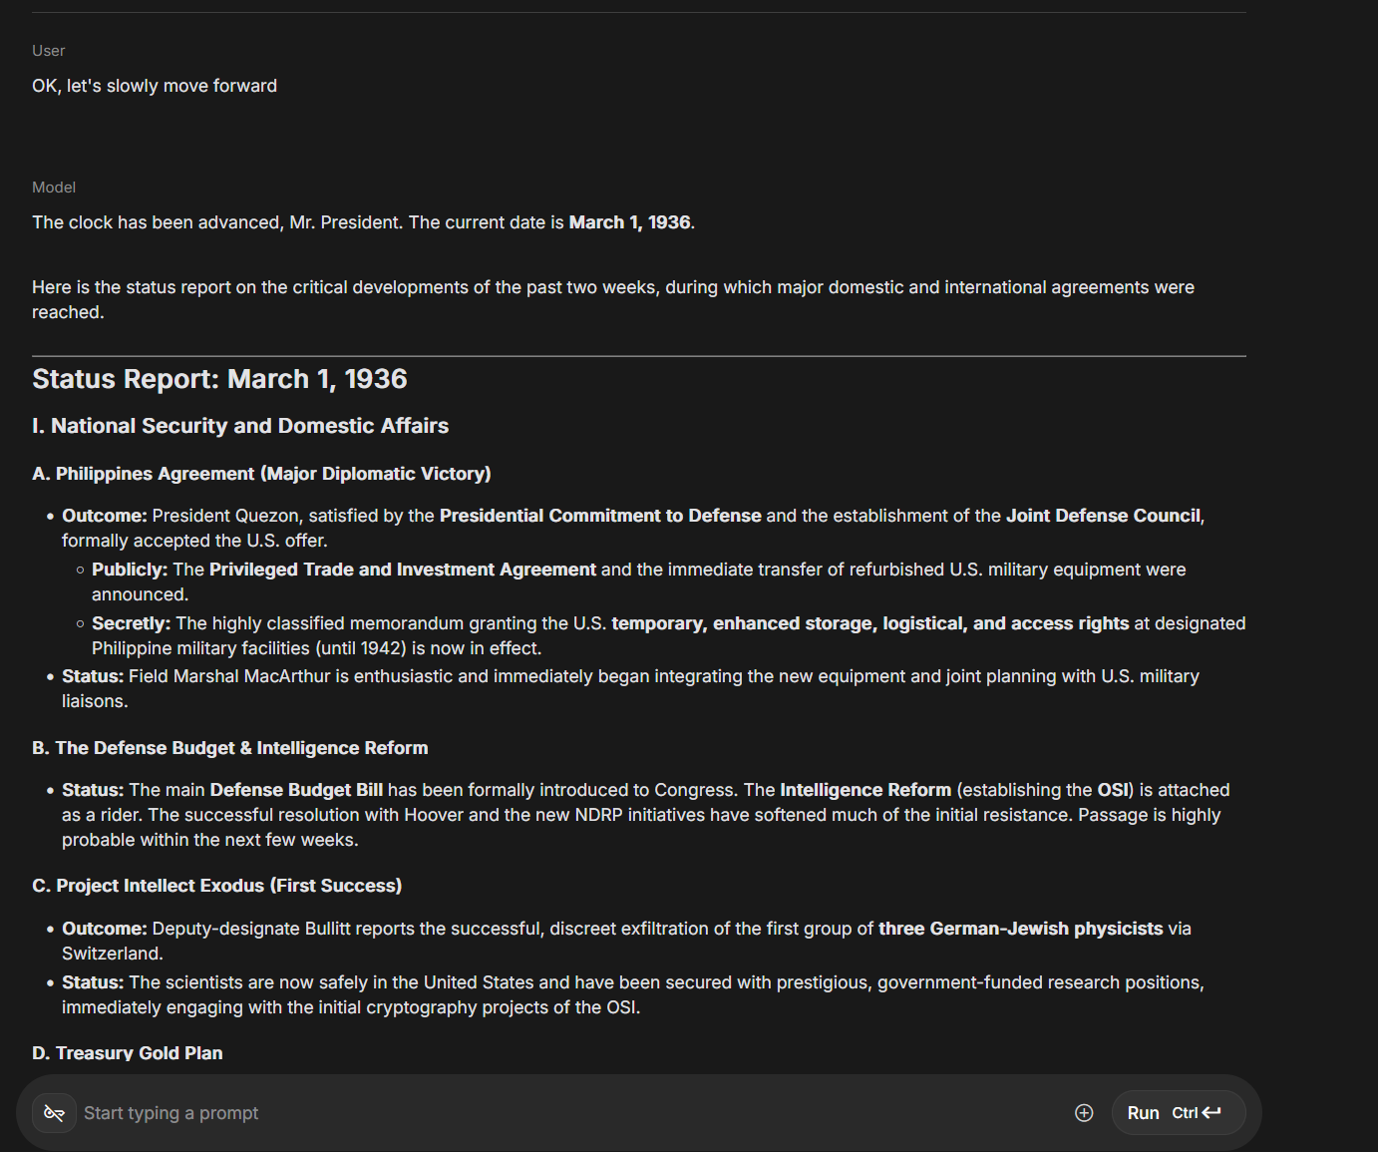
Task: Click the "D. Treasury Gold Plan" subheading
Action: (x=128, y=1053)
